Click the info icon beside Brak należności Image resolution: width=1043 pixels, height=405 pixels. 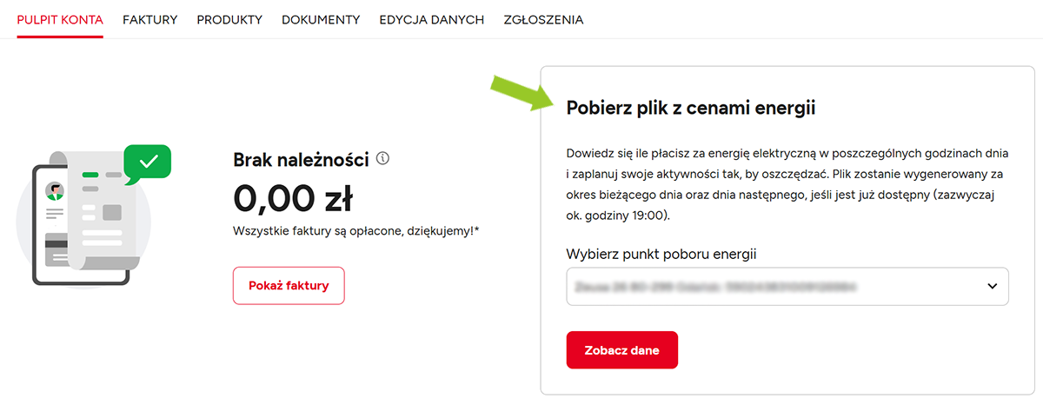coord(383,159)
